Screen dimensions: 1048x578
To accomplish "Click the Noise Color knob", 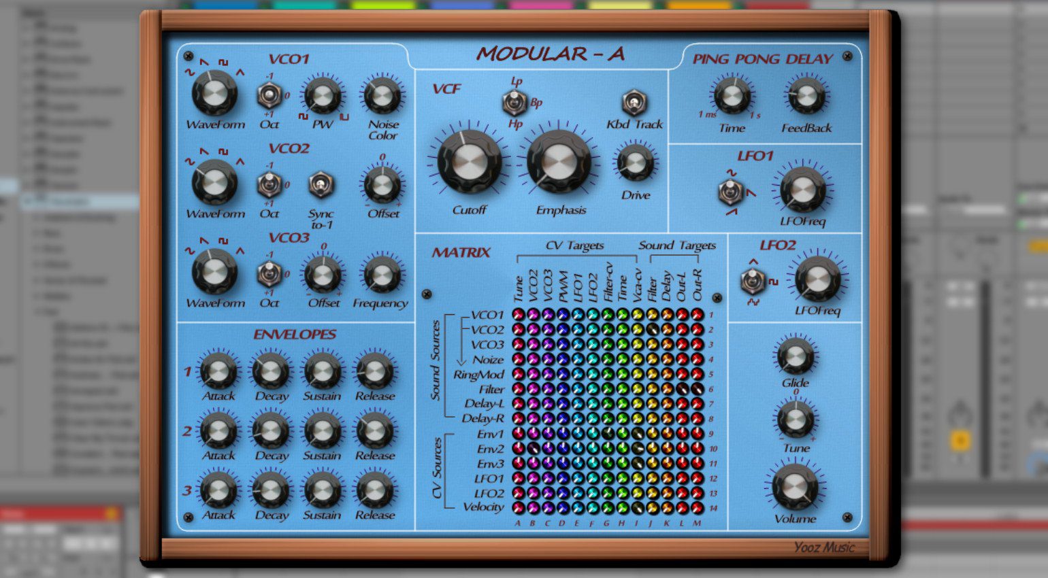I will (x=382, y=96).
